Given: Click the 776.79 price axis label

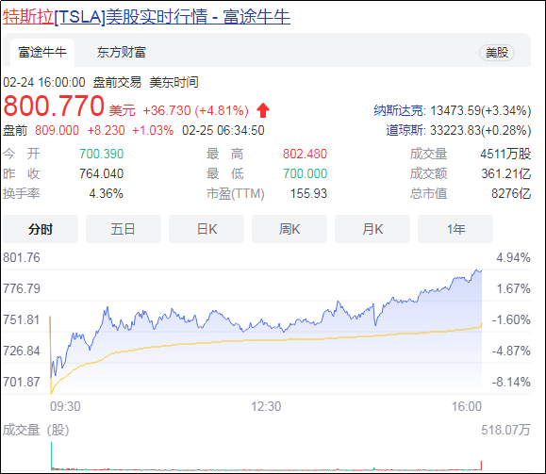Looking at the screenshot, I should [x=22, y=288].
